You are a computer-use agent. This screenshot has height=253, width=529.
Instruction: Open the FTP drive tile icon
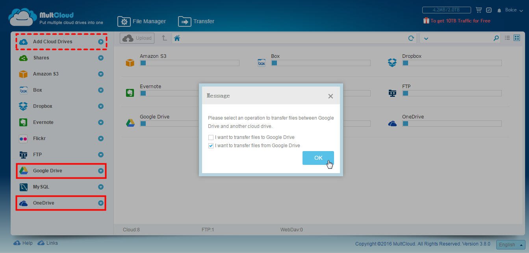[x=392, y=93]
